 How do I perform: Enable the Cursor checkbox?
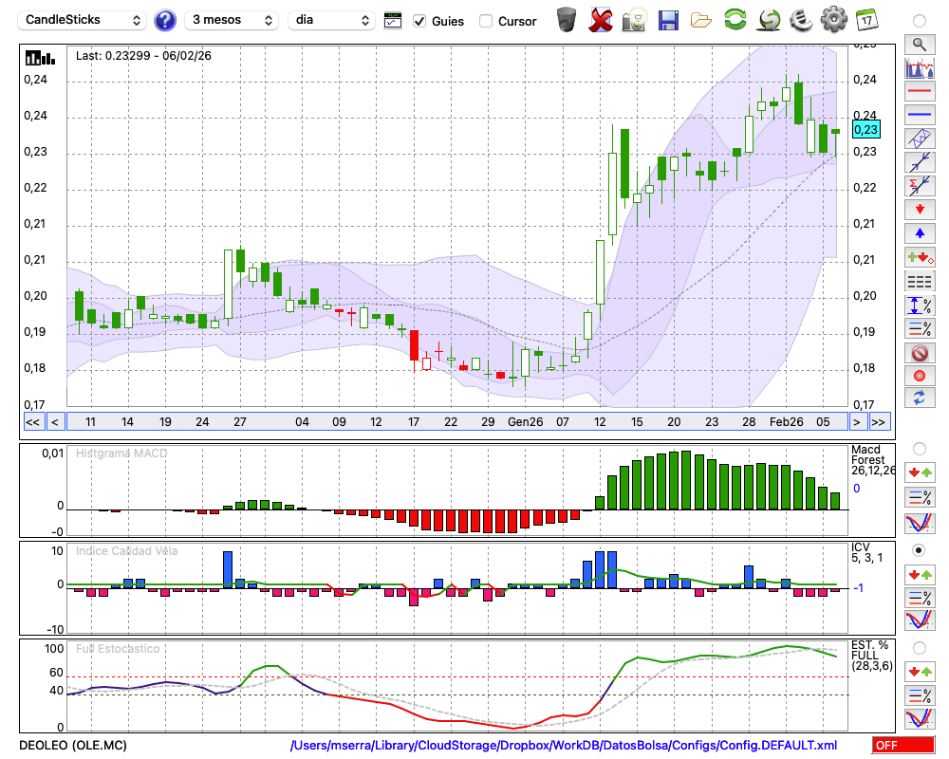tap(486, 21)
